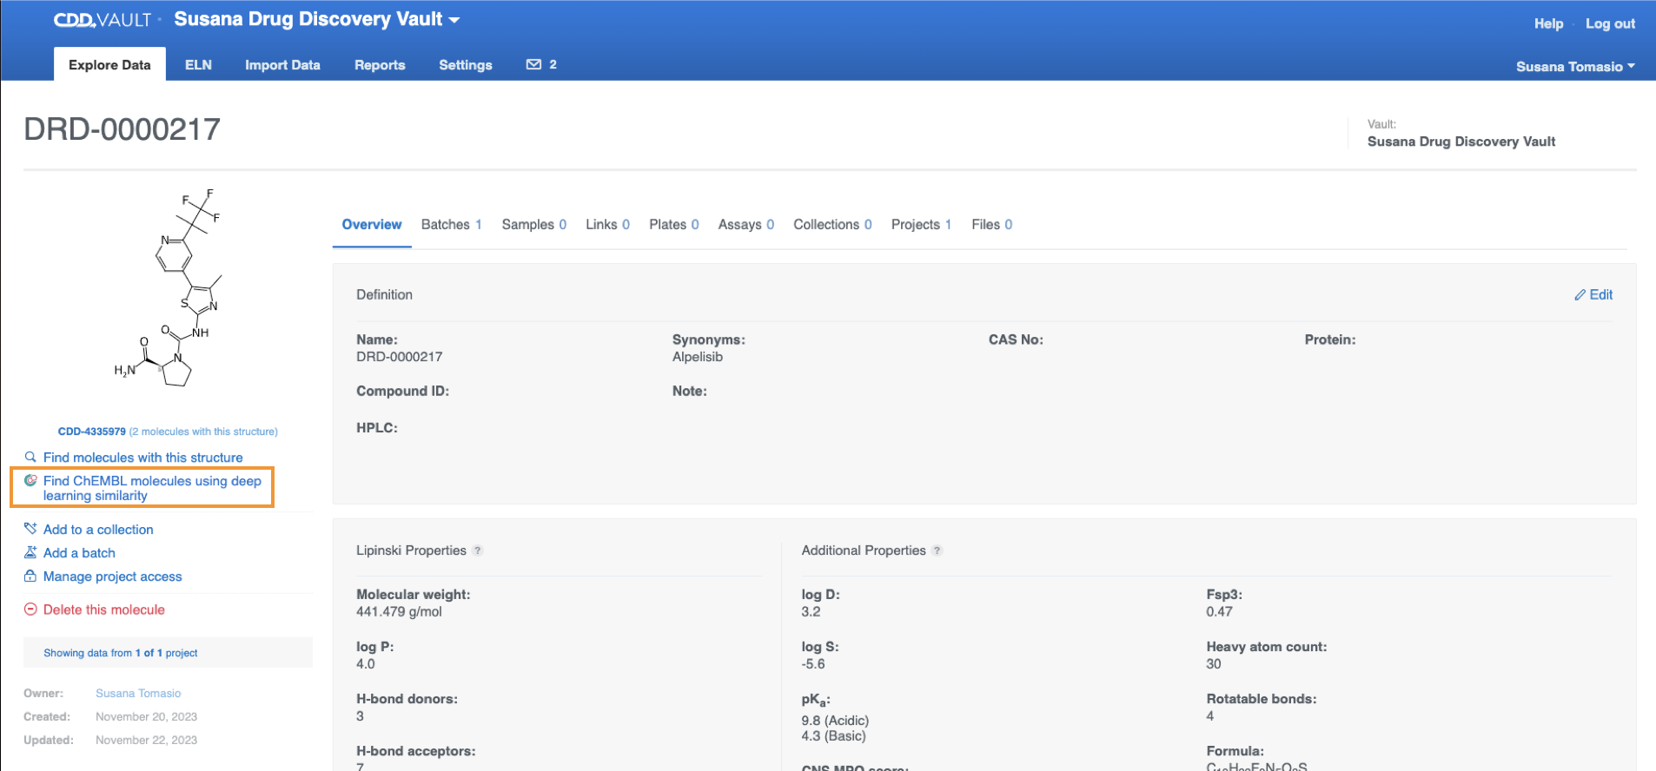Click the flask icon for Add a batch

point(30,552)
